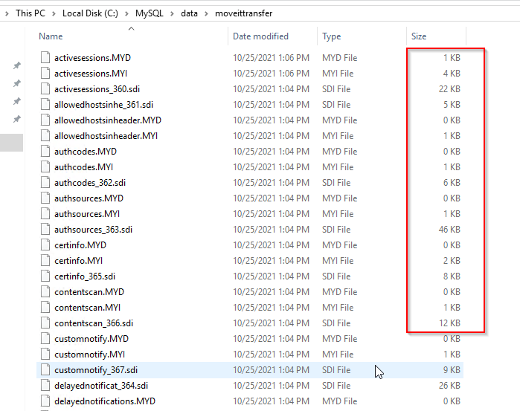
Task: Jump to the data folder breadcrumb
Action: click(x=189, y=13)
